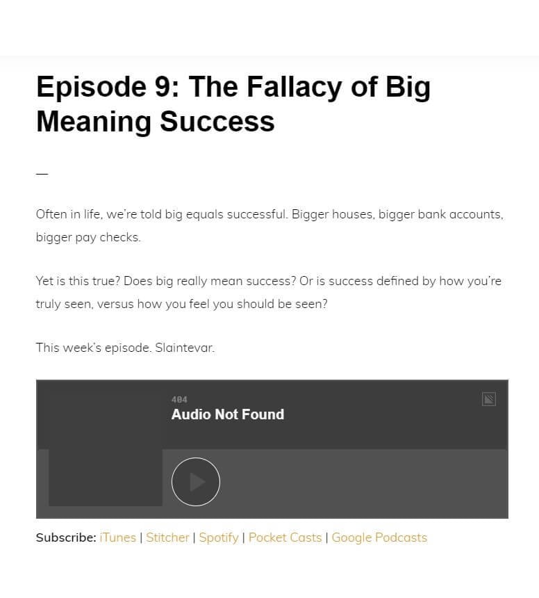This screenshot has width=539, height=598.
Task: Click the player logo icon in corner
Action: click(x=489, y=399)
